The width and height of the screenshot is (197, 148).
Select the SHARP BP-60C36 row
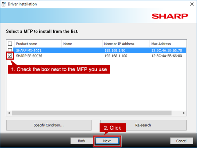point(100,56)
